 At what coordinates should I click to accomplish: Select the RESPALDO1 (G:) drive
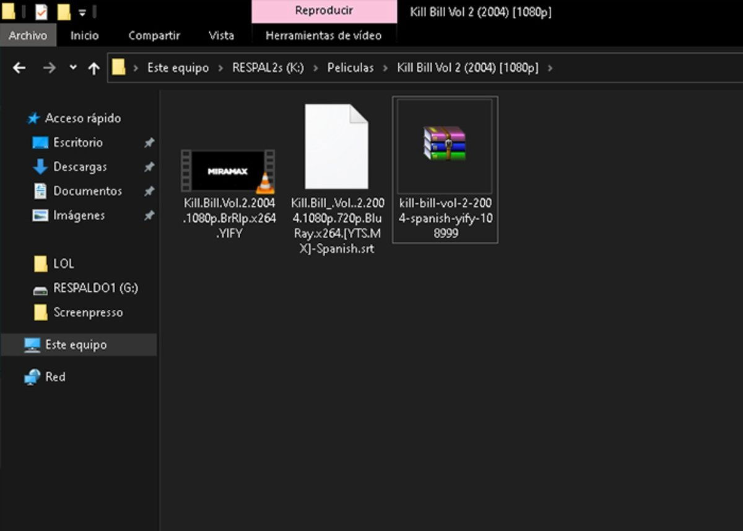coord(95,288)
